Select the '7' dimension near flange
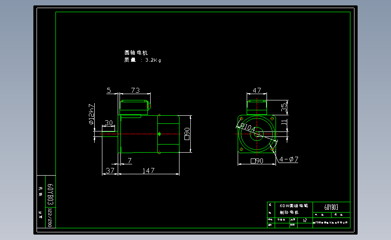This screenshot has height=240, width=391. (130, 161)
